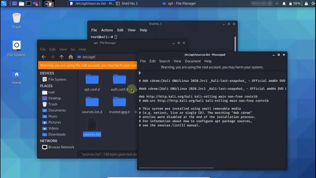Image resolution: width=316 pixels, height=178 pixels.
Task: Open Search menu in Mousepad
Action: tap(164, 61)
